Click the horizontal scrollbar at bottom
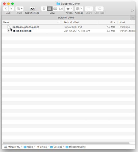 (66, 143)
